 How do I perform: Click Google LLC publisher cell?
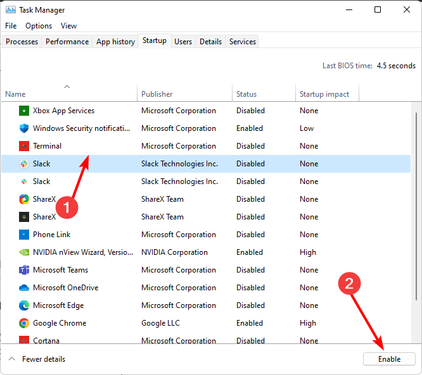pos(160,323)
